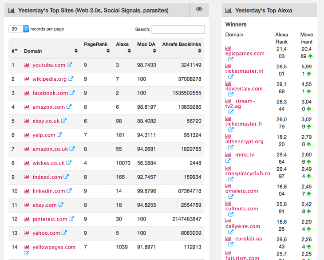Sort table by Domain column header
This screenshot has width=324, height=260.
click(x=50, y=51)
